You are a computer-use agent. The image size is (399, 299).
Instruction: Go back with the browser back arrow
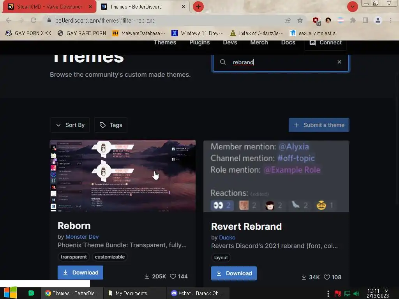(9, 20)
